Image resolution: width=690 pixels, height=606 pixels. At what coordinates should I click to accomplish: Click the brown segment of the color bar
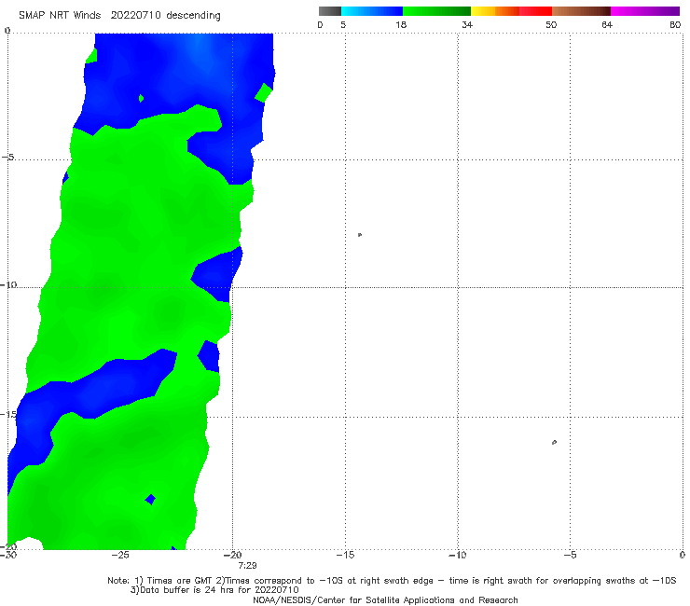pos(581,11)
